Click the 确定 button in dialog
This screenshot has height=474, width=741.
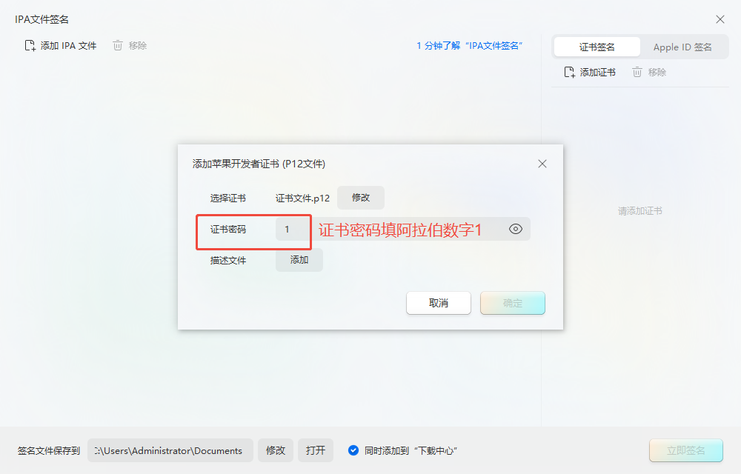click(x=513, y=303)
